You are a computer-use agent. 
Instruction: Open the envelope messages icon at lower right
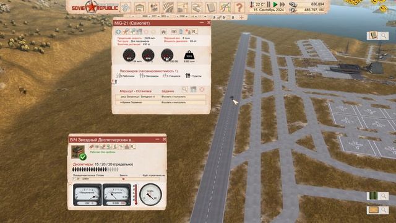pos(373,210)
